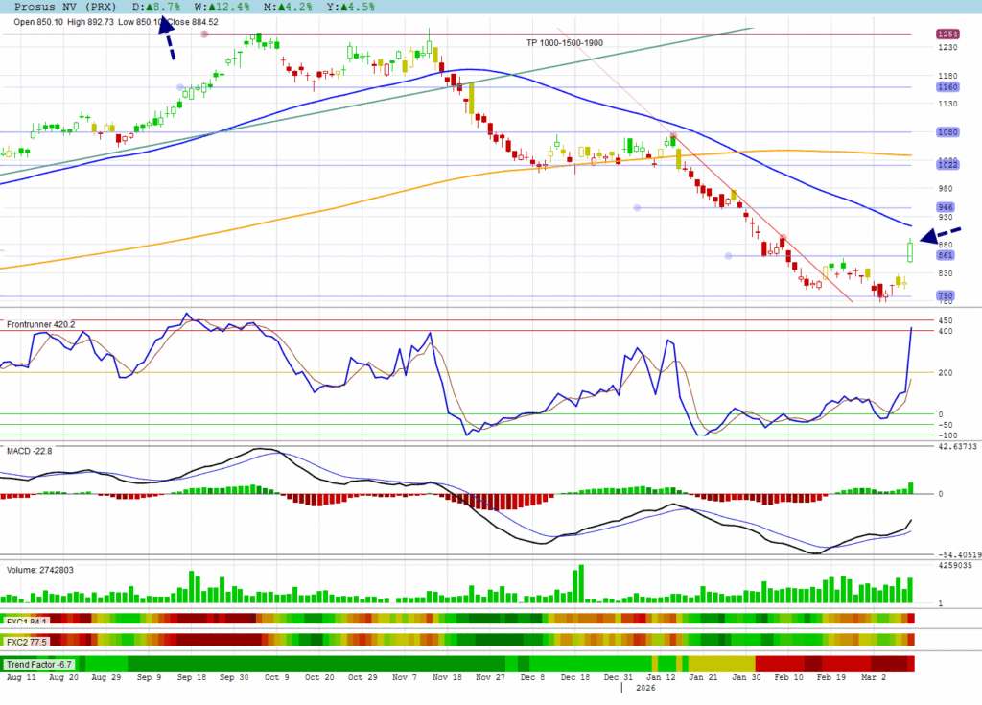Select the blue circle anchor on 1160 line
The image size is (982, 705).
point(180,87)
